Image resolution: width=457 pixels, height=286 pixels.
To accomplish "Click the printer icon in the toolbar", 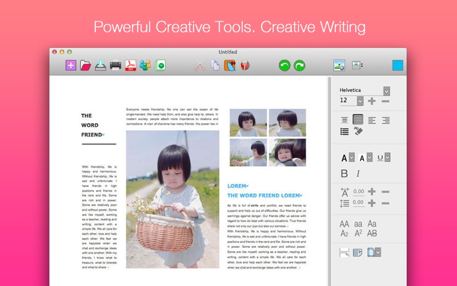I will click(x=115, y=65).
